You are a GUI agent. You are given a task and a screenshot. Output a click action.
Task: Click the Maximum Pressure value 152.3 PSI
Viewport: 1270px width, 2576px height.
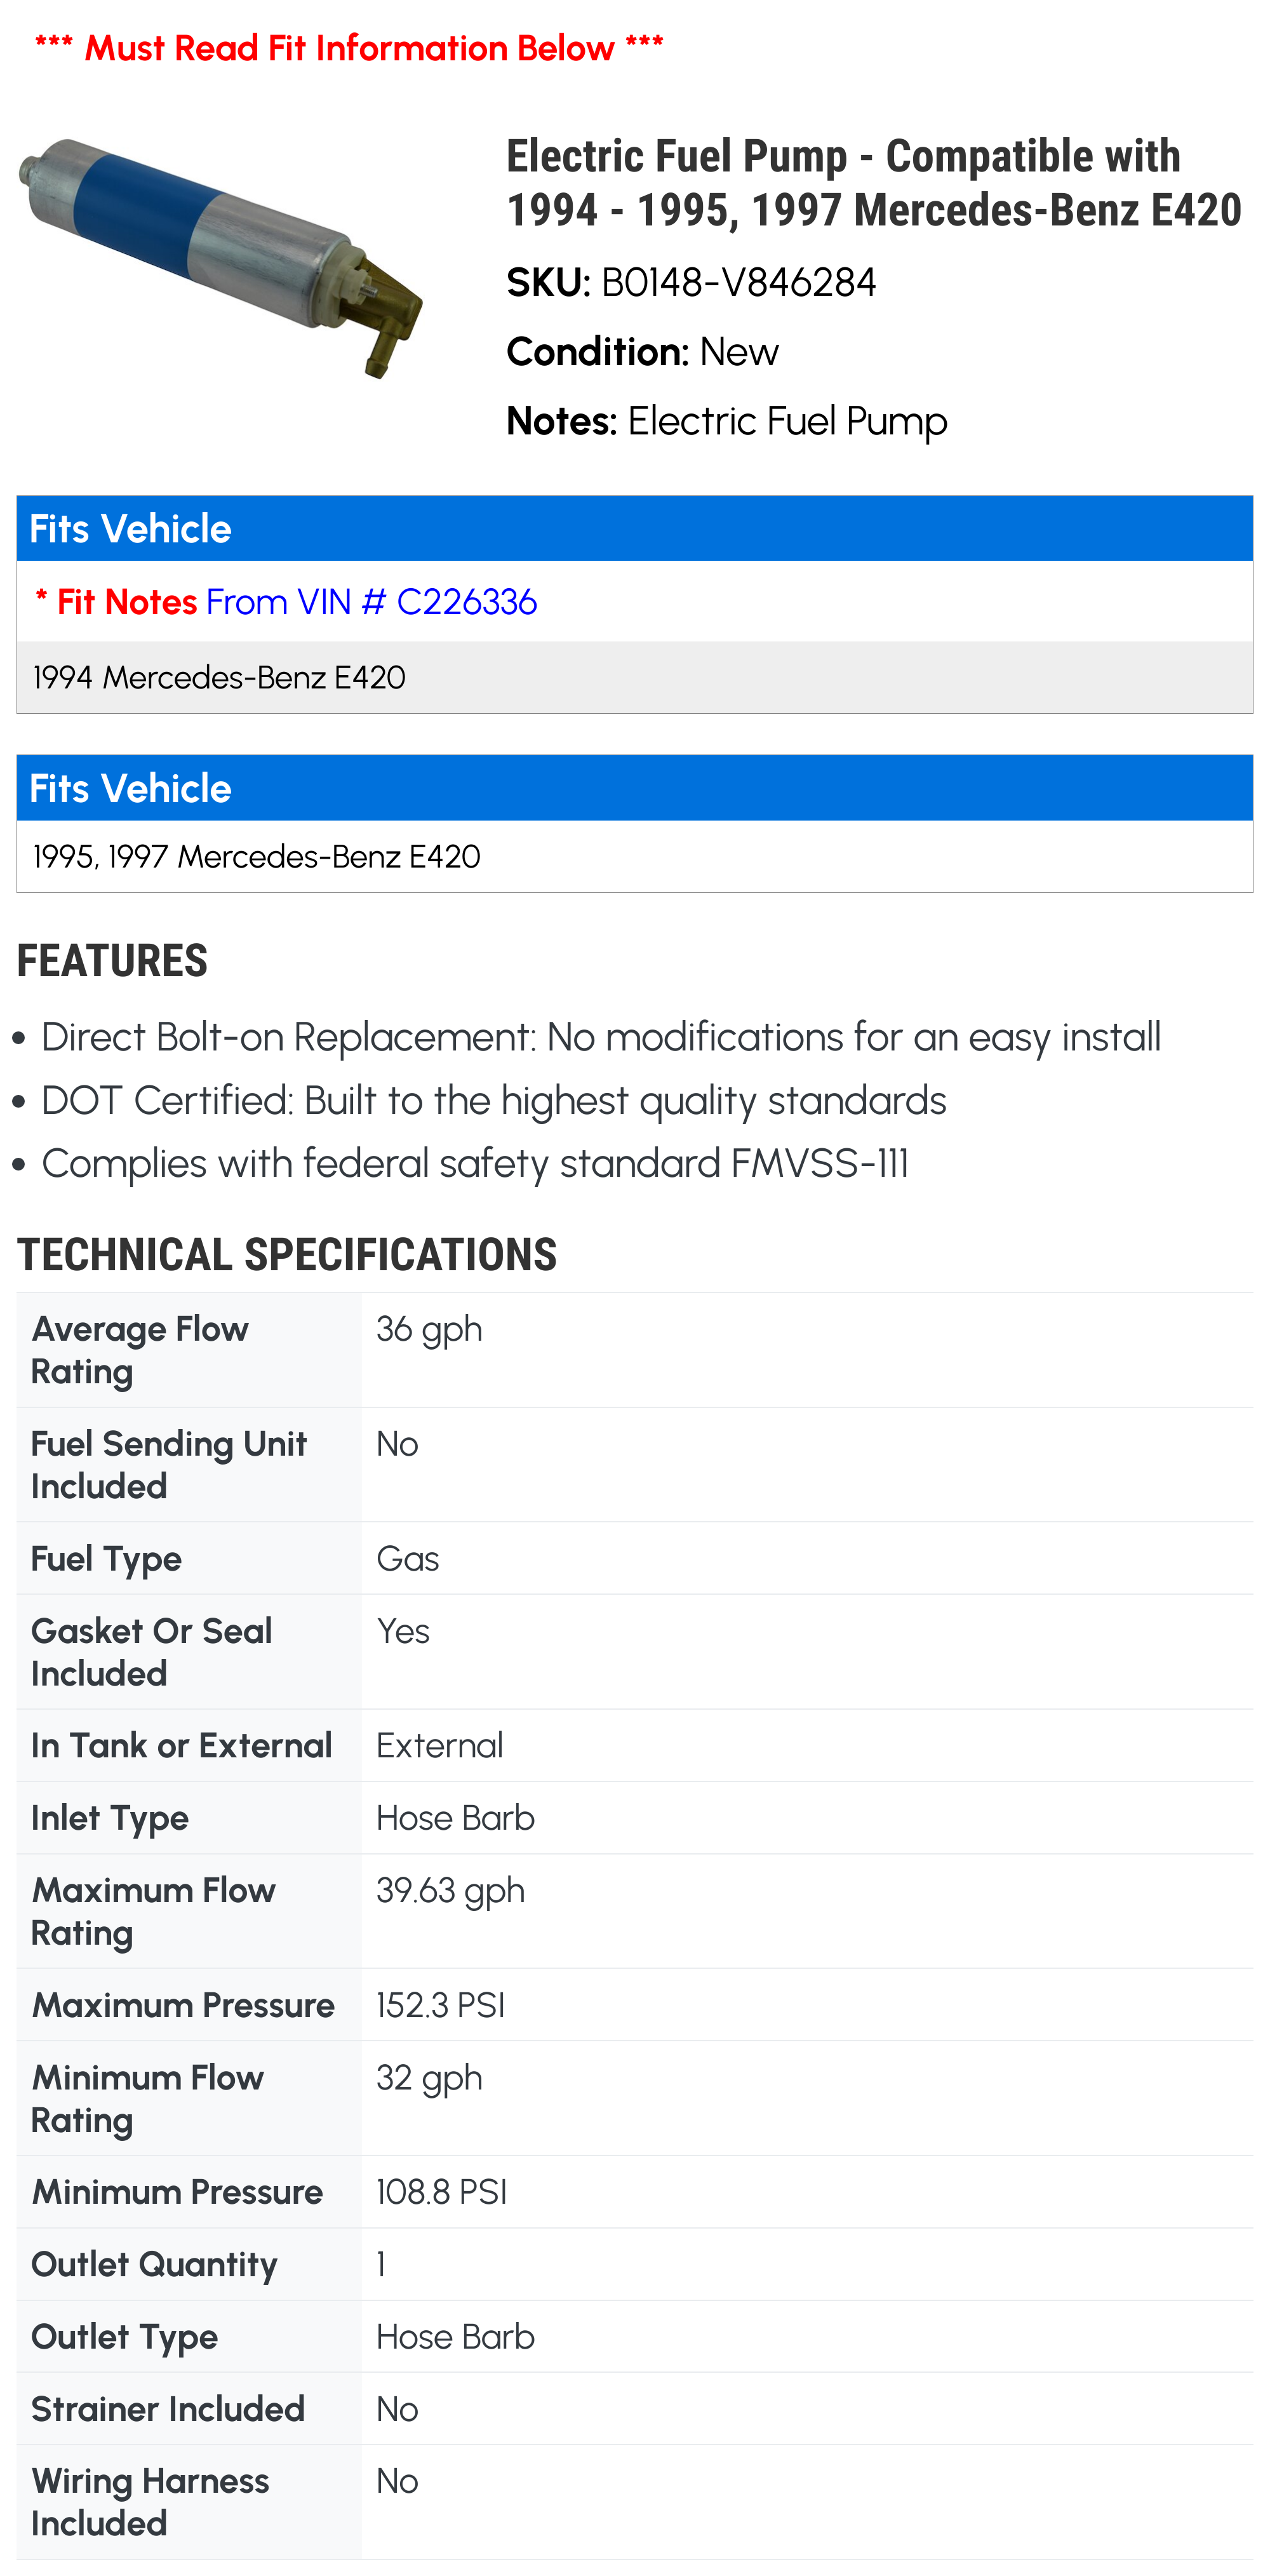pos(440,2005)
